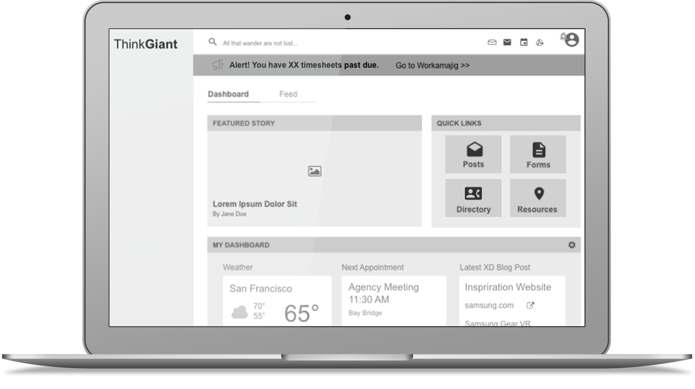Click the megaphone alert icon

click(x=217, y=65)
